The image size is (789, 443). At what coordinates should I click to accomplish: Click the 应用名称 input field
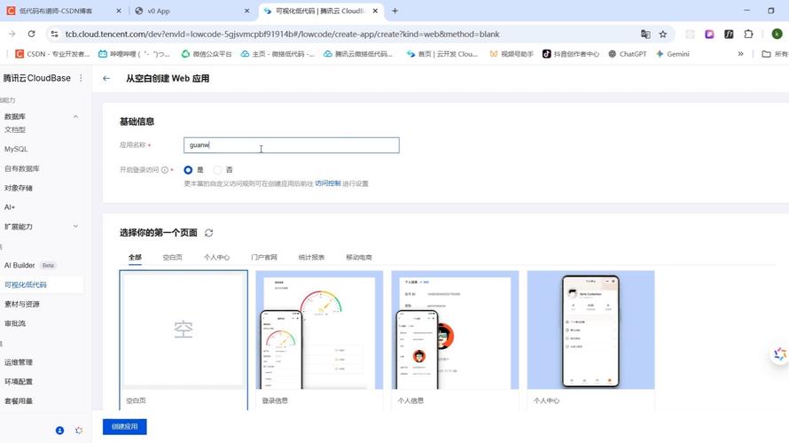coord(292,145)
